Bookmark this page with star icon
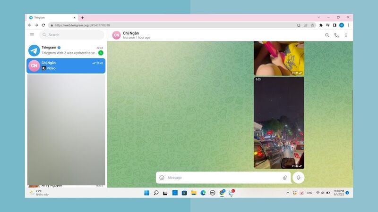This screenshot has width=378, height=212. pyautogui.click(x=312, y=25)
